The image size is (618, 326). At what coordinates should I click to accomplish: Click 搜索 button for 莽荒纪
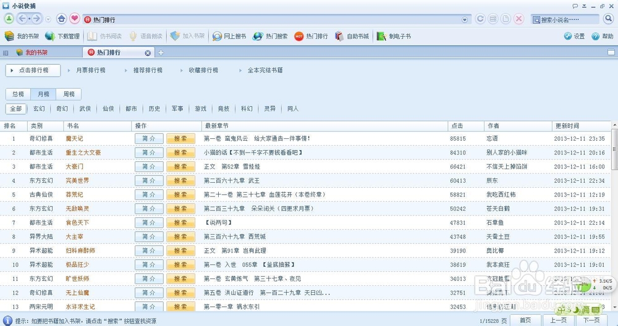(x=180, y=195)
